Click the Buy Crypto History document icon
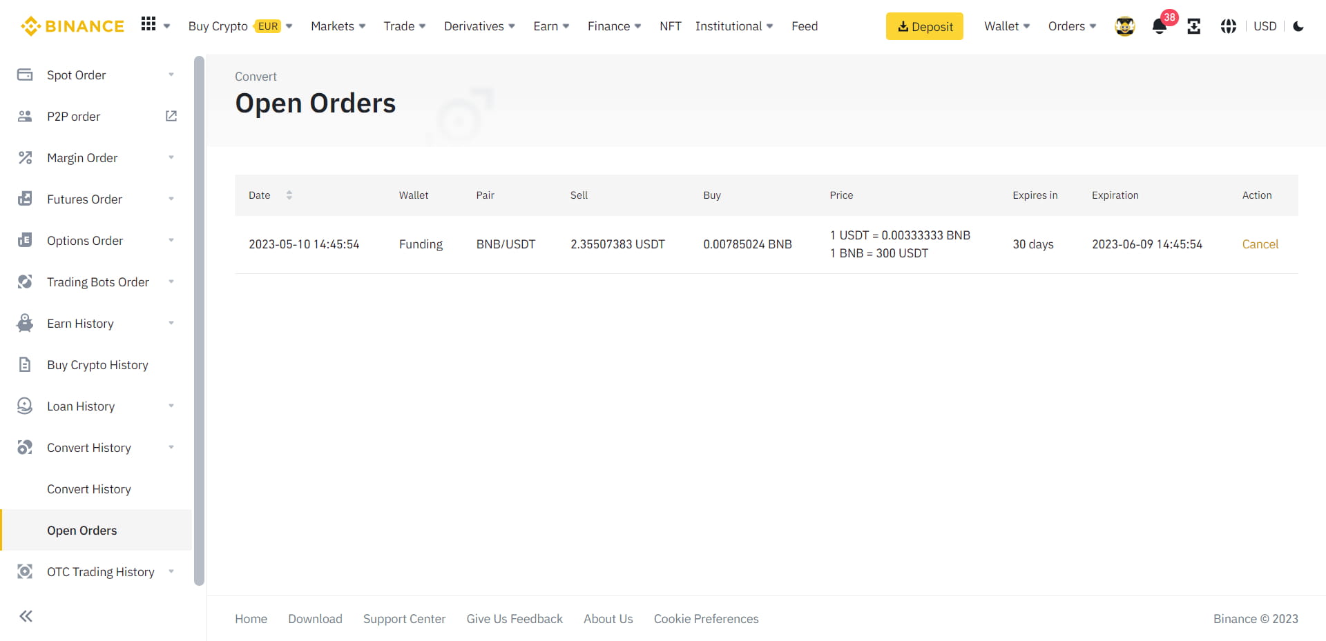 (25, 364)
